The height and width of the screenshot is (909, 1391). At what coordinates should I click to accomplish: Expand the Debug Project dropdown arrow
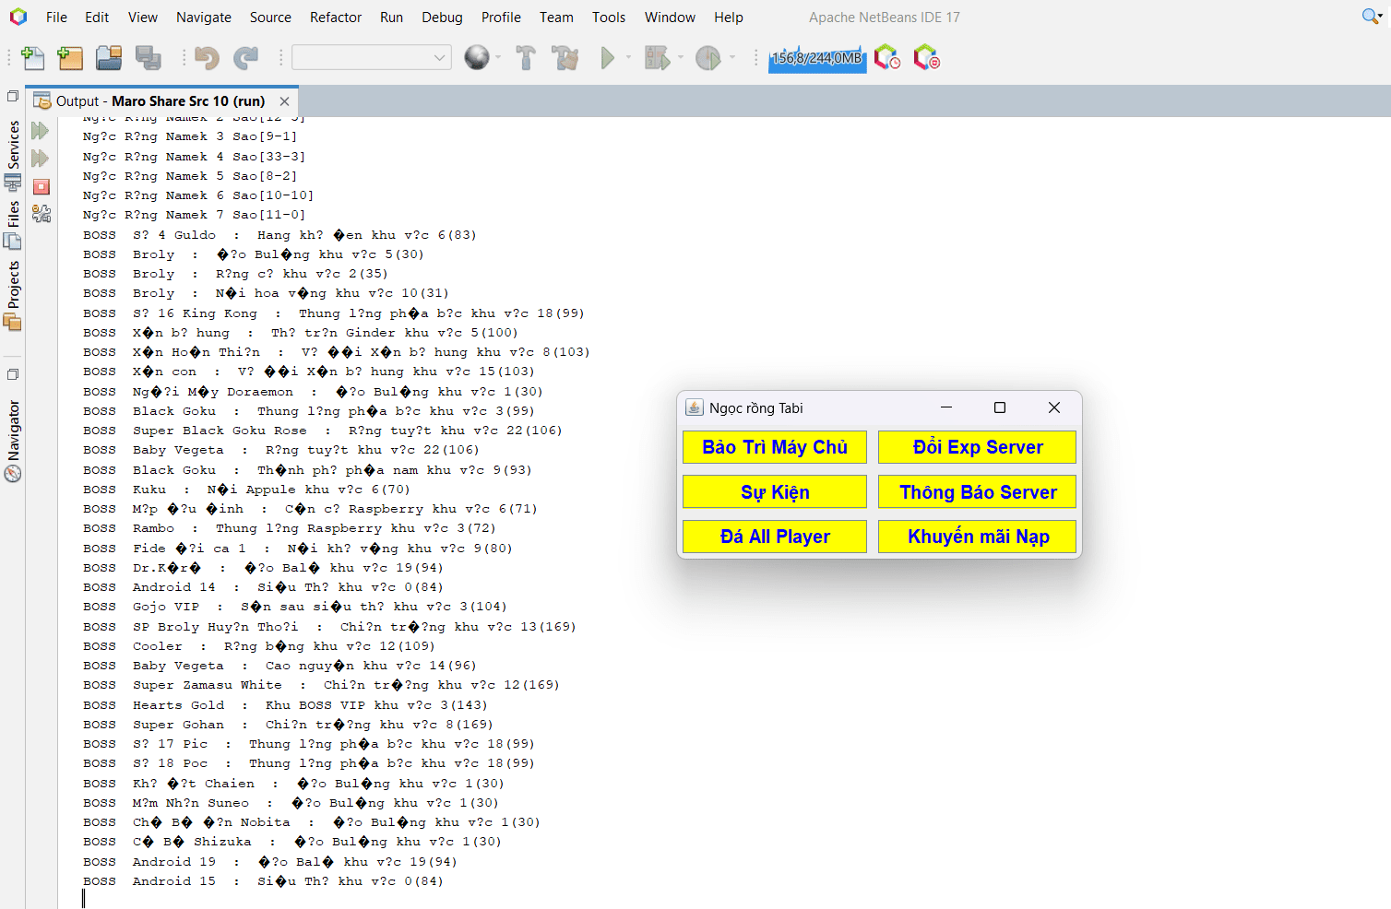coord(681,58)
